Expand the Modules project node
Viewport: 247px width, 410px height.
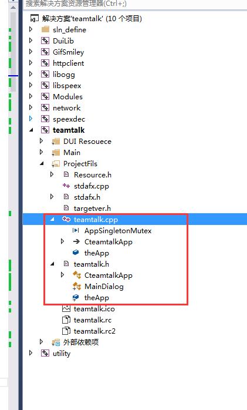tap(31, 96)
